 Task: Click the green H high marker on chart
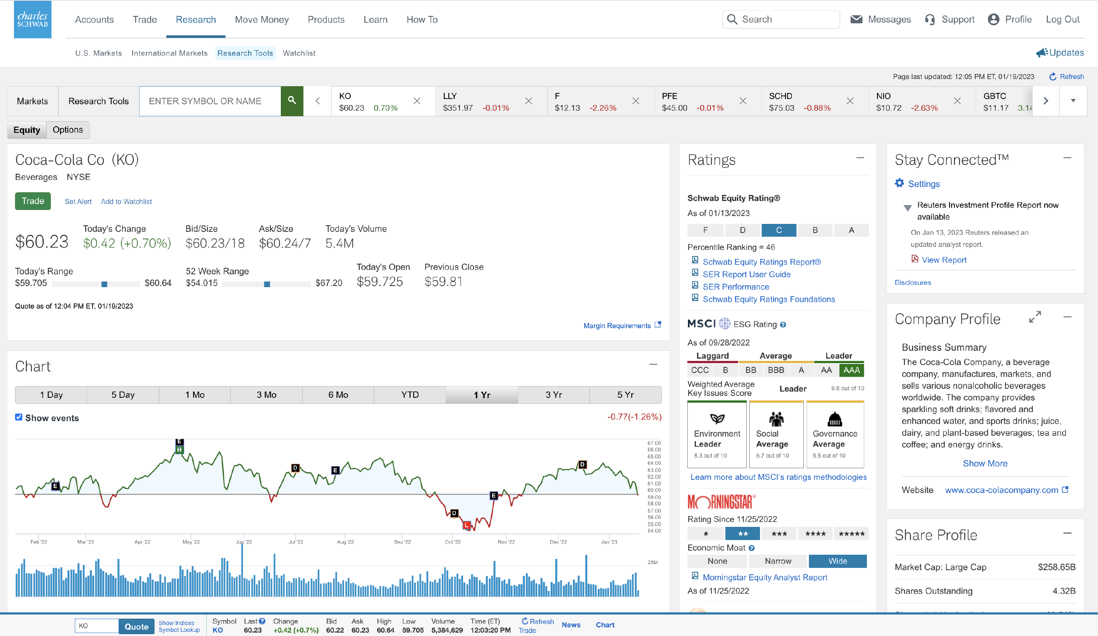coord(179,450)
